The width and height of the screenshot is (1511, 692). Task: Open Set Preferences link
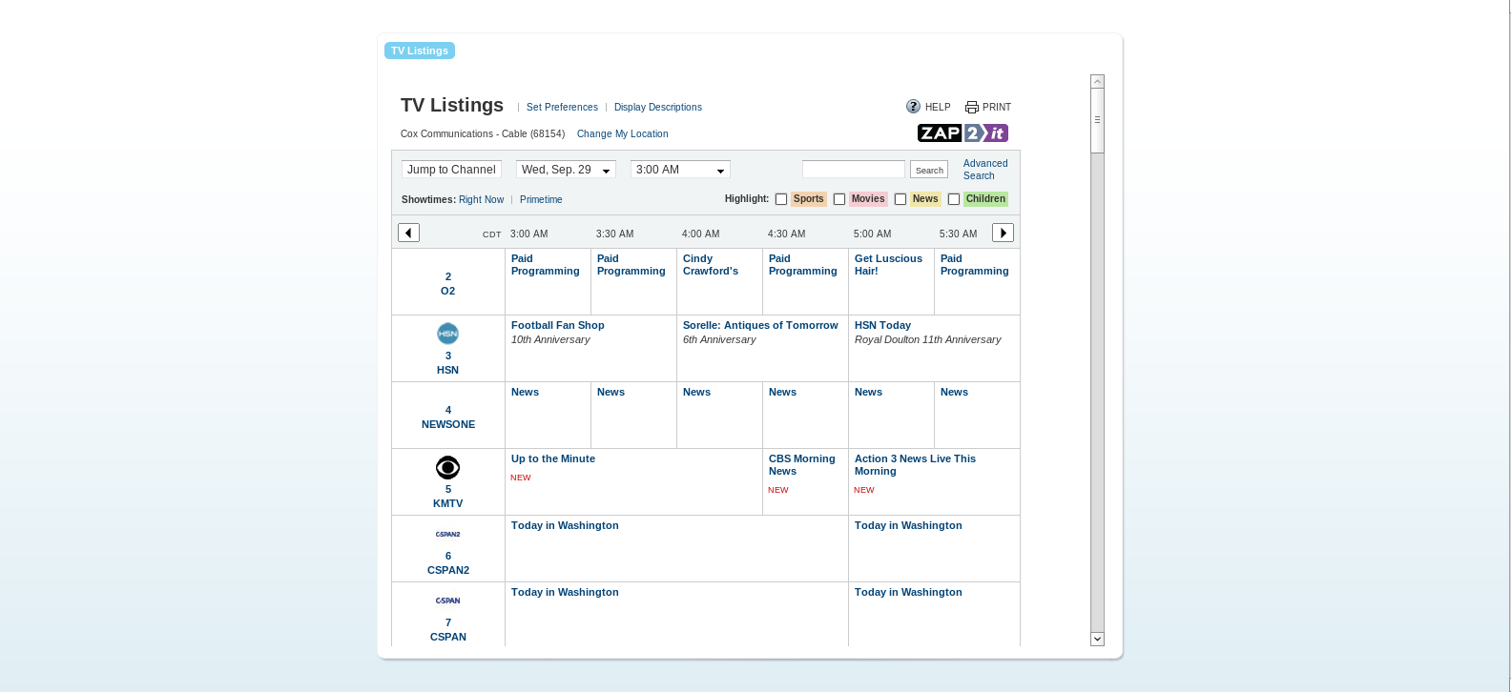562,107
